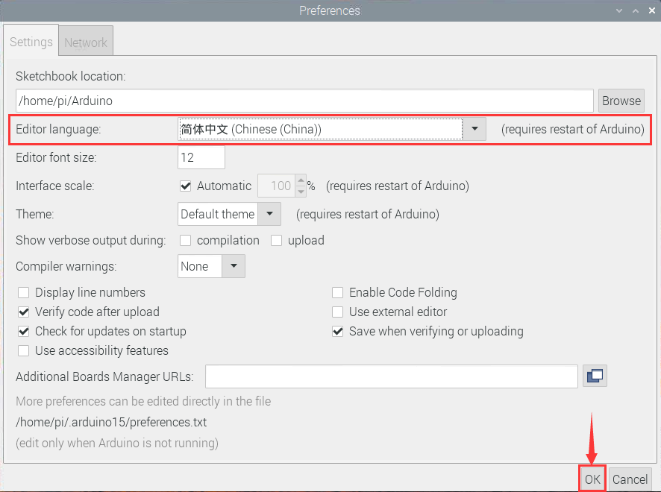The image size is (661, 492).
Task: Expand the Editor language dropdown
Action: (474, 129)
